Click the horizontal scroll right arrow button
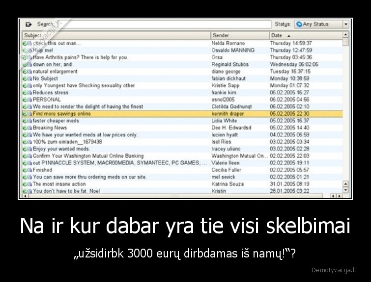 click(x=340, y=196)
